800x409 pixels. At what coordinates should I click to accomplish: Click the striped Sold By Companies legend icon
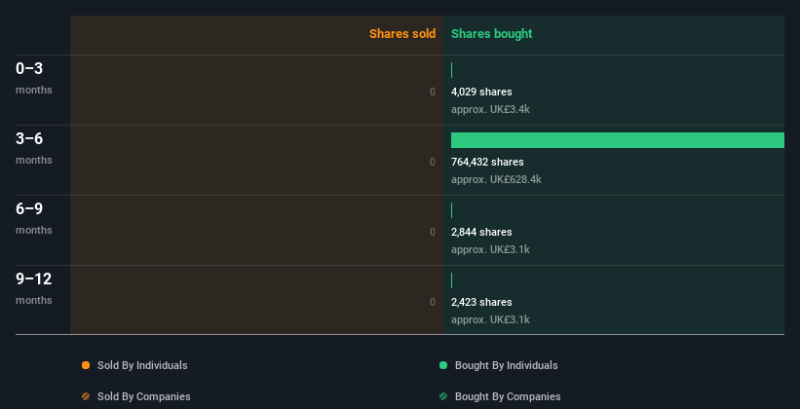click(x=86, y=396)
